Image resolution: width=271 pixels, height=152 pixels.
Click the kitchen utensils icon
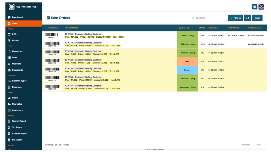point(9,41)
